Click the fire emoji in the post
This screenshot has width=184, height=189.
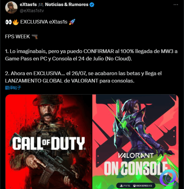pos(15,22)
